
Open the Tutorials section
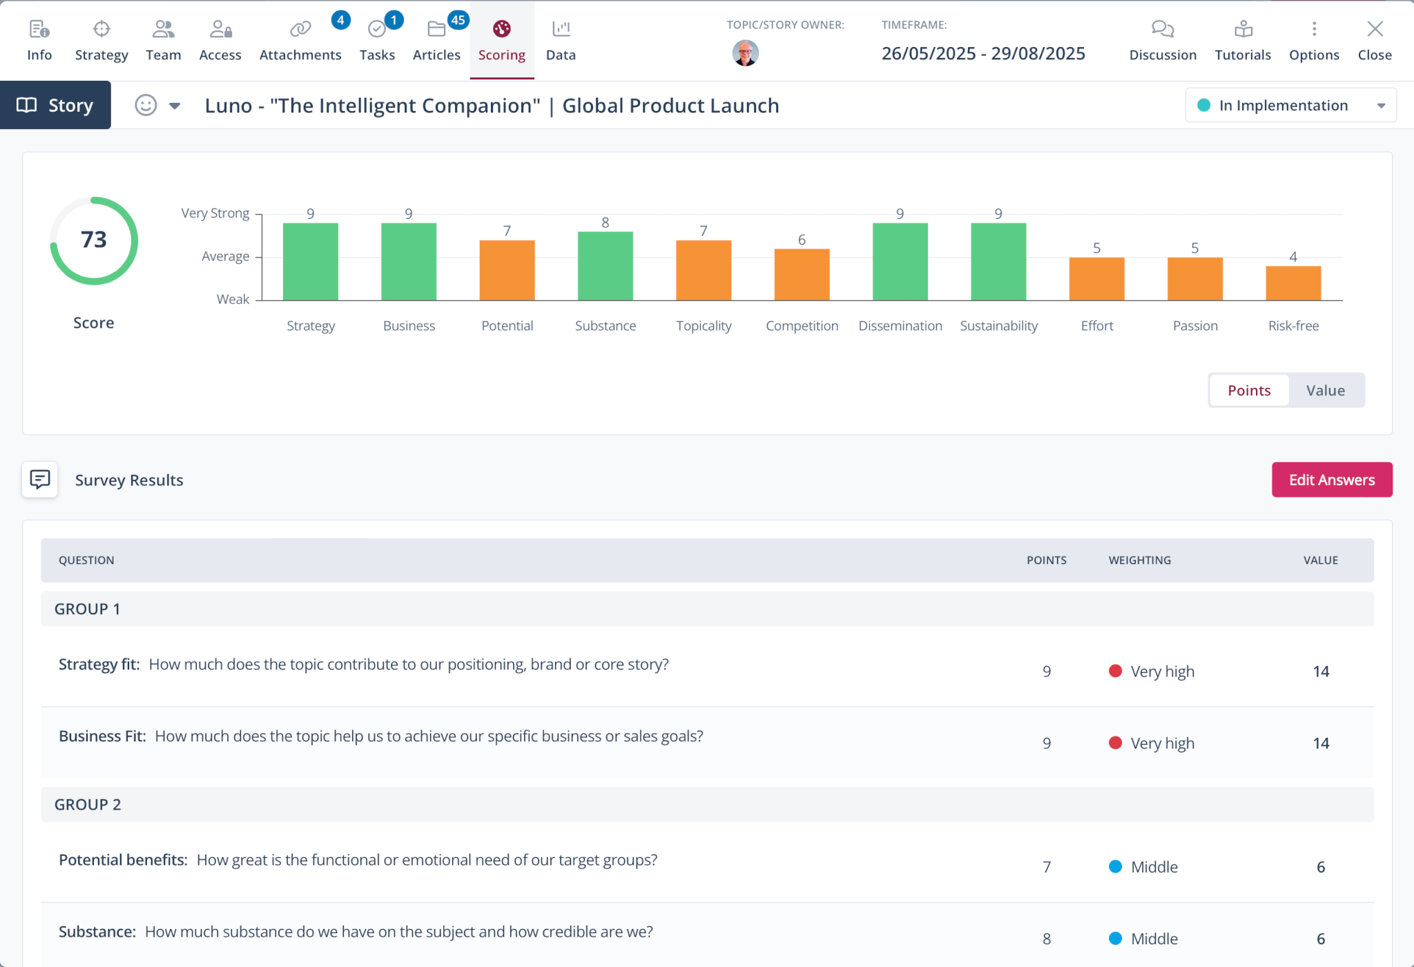tap(1242, 39)
